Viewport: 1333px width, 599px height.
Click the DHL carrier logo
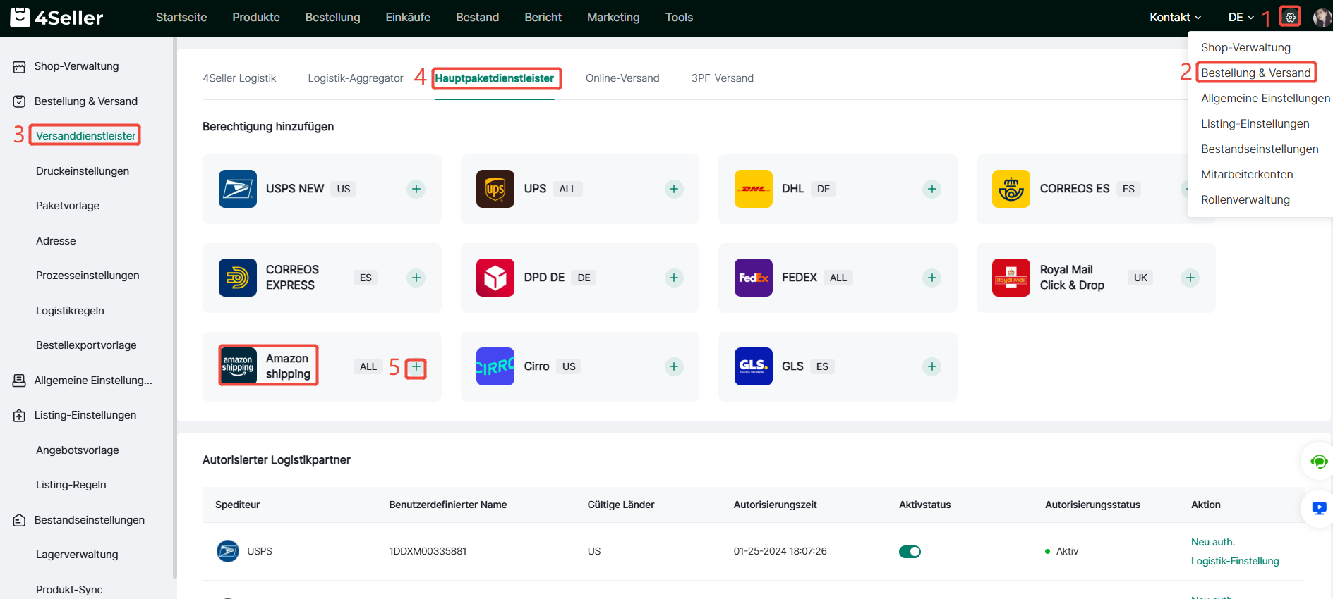(754, 189)
